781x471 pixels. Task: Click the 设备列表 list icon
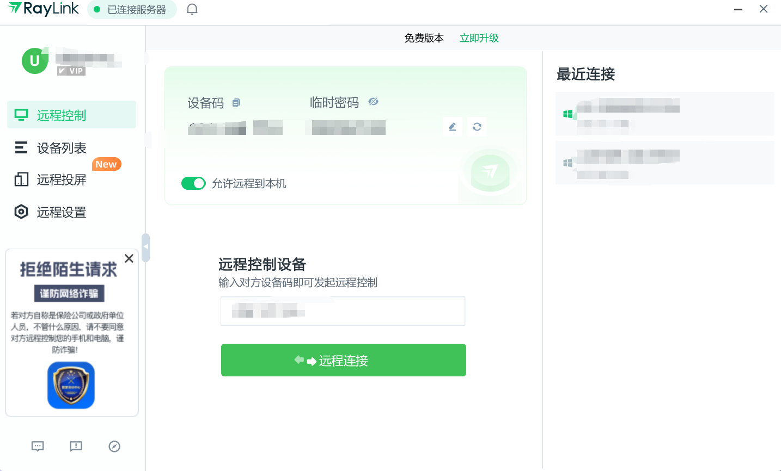(21, 147)
